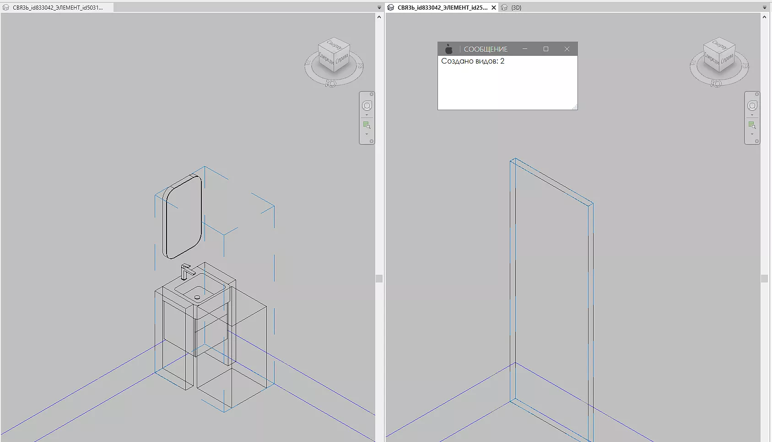The height and width of the screenshot is (442, 772).
Task: Expand steering wheel options in left navigation bar
Action: coord(367,115)
